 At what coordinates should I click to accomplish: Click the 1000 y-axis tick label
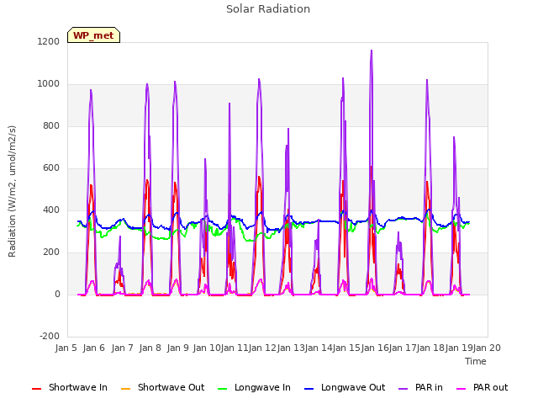coord(49,84)
